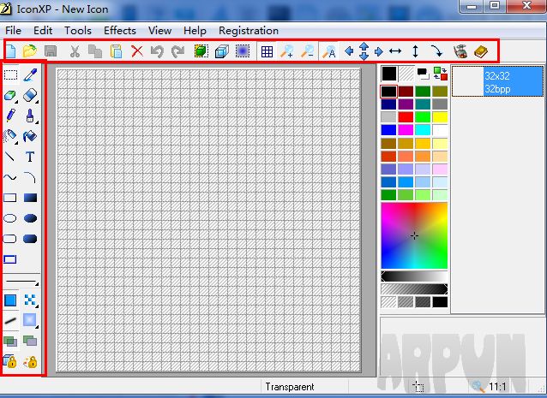Viewport: 547px width, 398px height.
Task: Pick a color from the rainbow gradient
Action: coord(414,235)
